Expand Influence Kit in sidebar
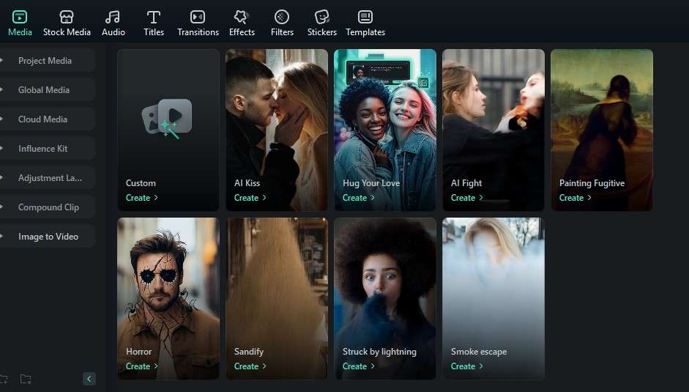 pos(48,149)
